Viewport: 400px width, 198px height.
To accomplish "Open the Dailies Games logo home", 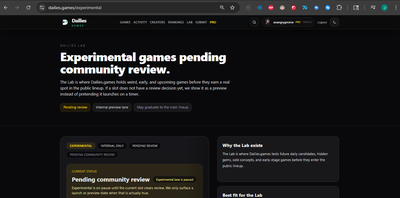I will pyautogui.click(x=75, y=22).
